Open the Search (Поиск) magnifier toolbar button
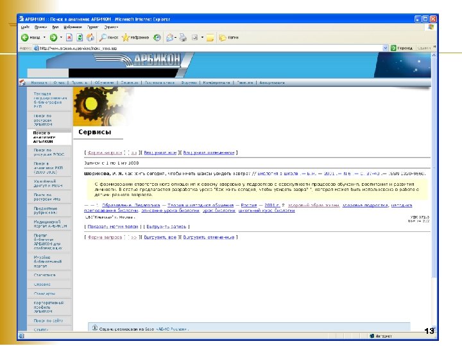This screenshot has width=462, height=346. [x=108, y=37]
